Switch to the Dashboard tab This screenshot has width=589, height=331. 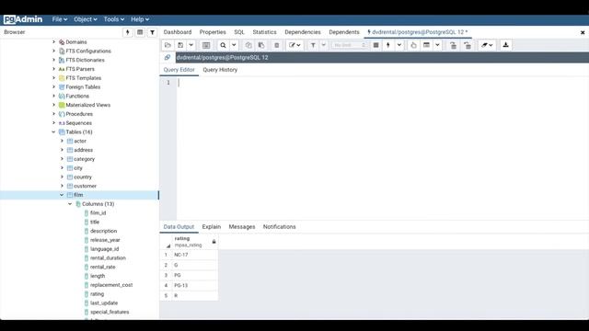[x=178, y=32]
